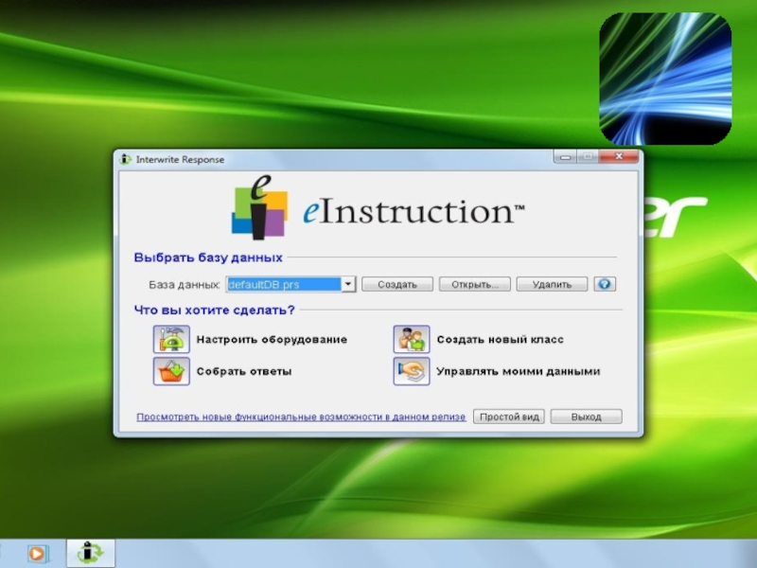Open the Управлять моими данными hand icon

(412, 371)
